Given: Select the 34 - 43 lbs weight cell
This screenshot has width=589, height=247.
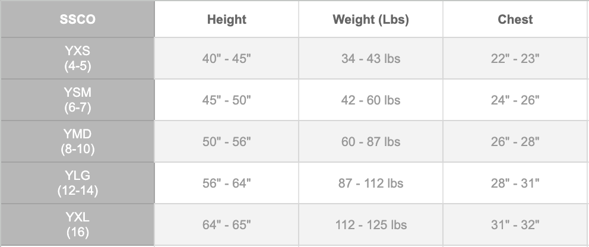Looking at the screenshot, I should click(370, 58).
